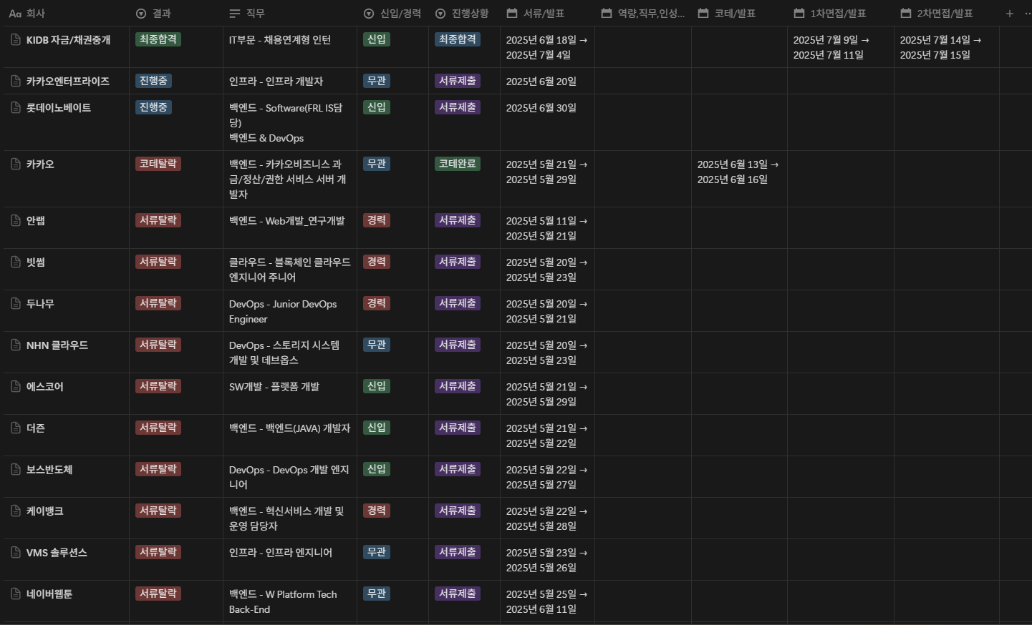Edit 카카오엔터프라이즈 date 2025년 6월 20일

541,82
